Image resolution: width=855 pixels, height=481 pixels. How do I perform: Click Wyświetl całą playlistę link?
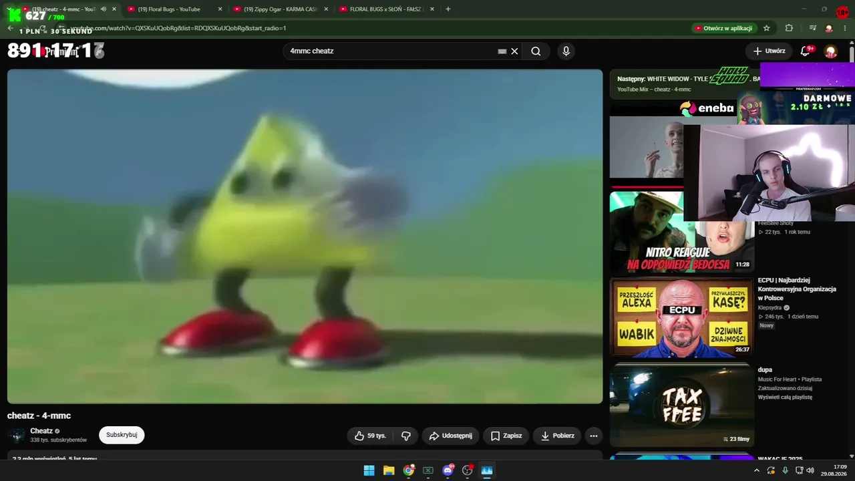(x=785, y=397)
